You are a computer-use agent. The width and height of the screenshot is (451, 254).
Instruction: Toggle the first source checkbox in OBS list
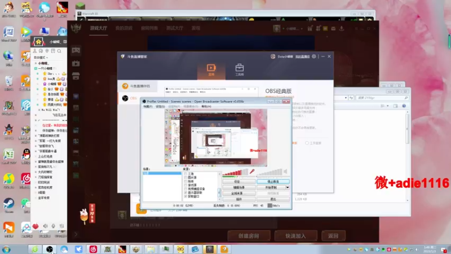point(186,174)
